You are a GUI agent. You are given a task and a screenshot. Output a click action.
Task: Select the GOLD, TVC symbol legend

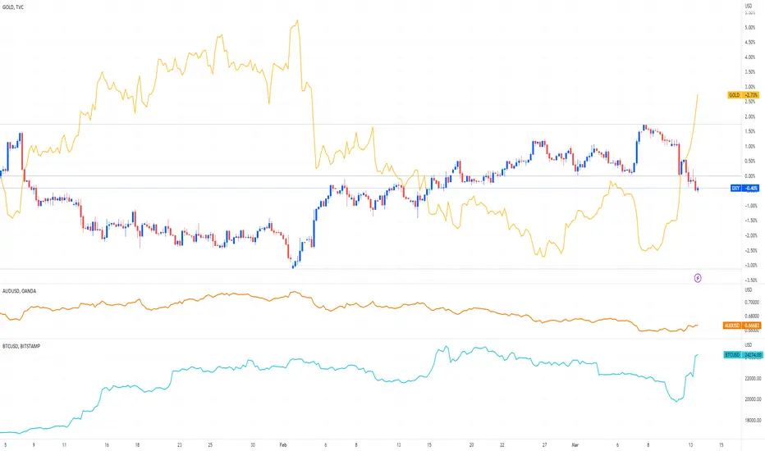[13, 7]
